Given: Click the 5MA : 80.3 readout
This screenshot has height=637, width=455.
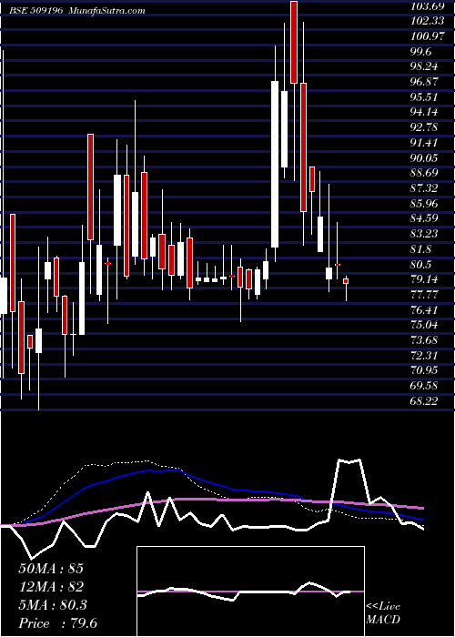Looking at the screenshot, I should pos(53,605).
